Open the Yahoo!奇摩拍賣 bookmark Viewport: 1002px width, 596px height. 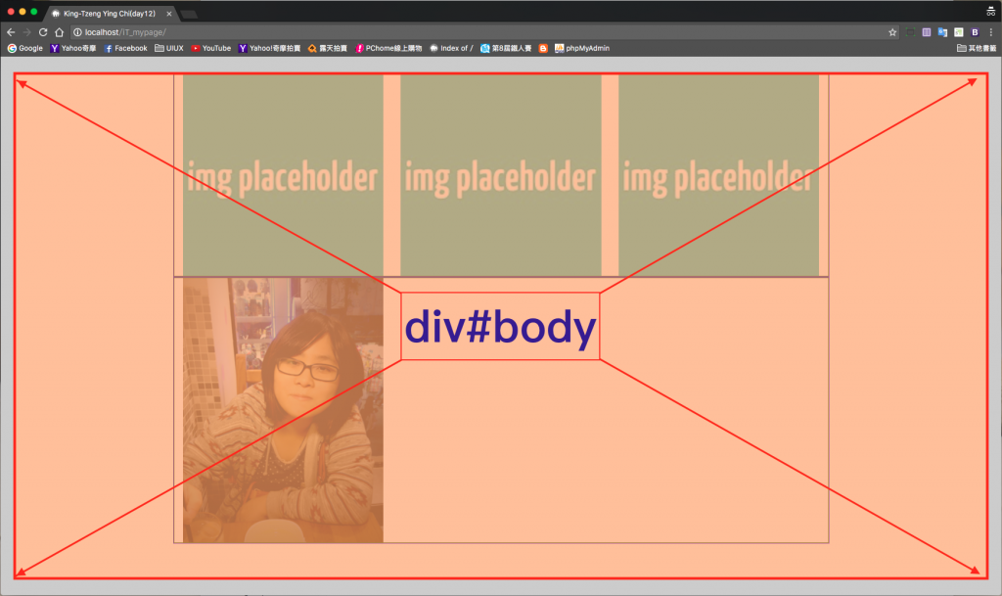269,48
